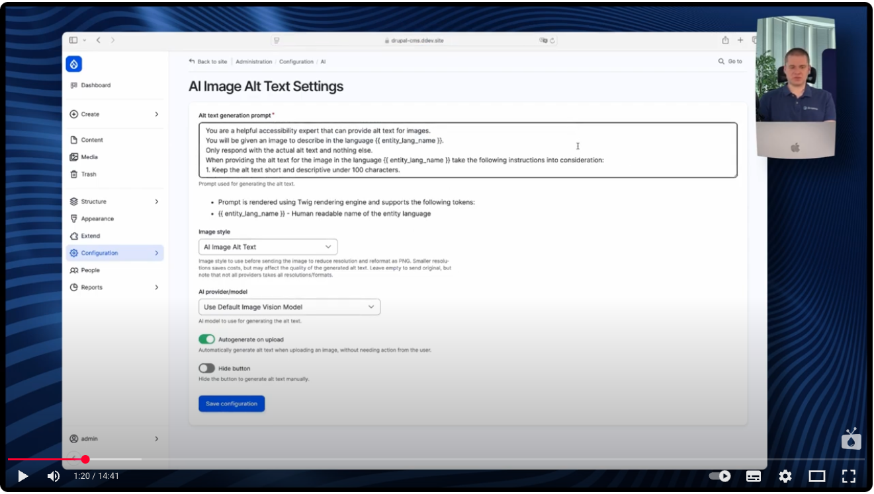This screenshot has height=494, width=874.
Task: Open the Trash section
Action: pyautogui.click(x=89, y=174)
